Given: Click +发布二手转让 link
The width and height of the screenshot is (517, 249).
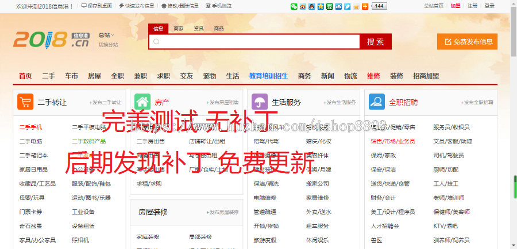Looking at the screenshot, I should pyautogui.click(x=105, y=103).
